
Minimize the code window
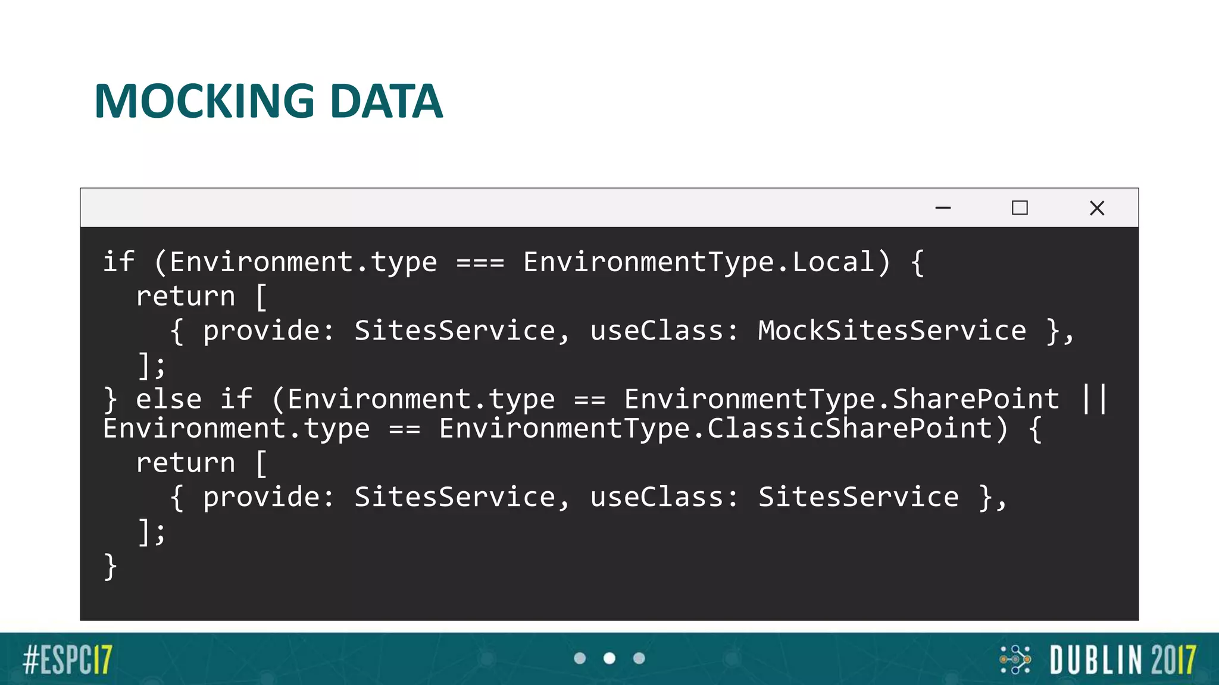(943, 208)
